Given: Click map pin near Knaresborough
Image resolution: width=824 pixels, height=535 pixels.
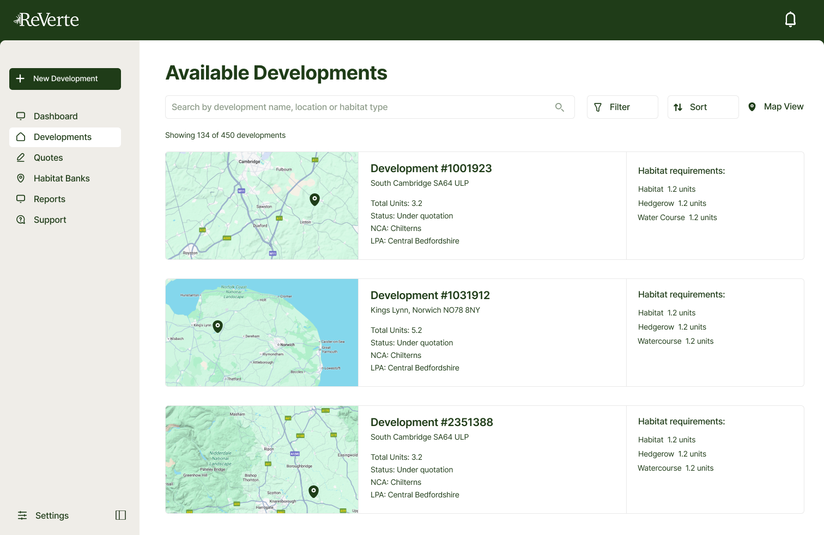Looking at the screenshot, I should click(x=313, y=491).
